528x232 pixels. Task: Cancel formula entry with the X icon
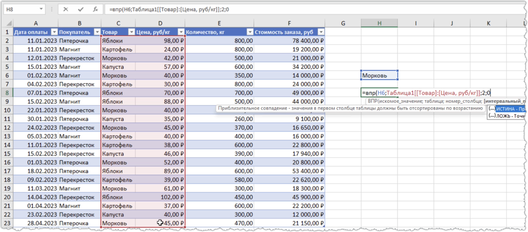click(x=66, y=9)
